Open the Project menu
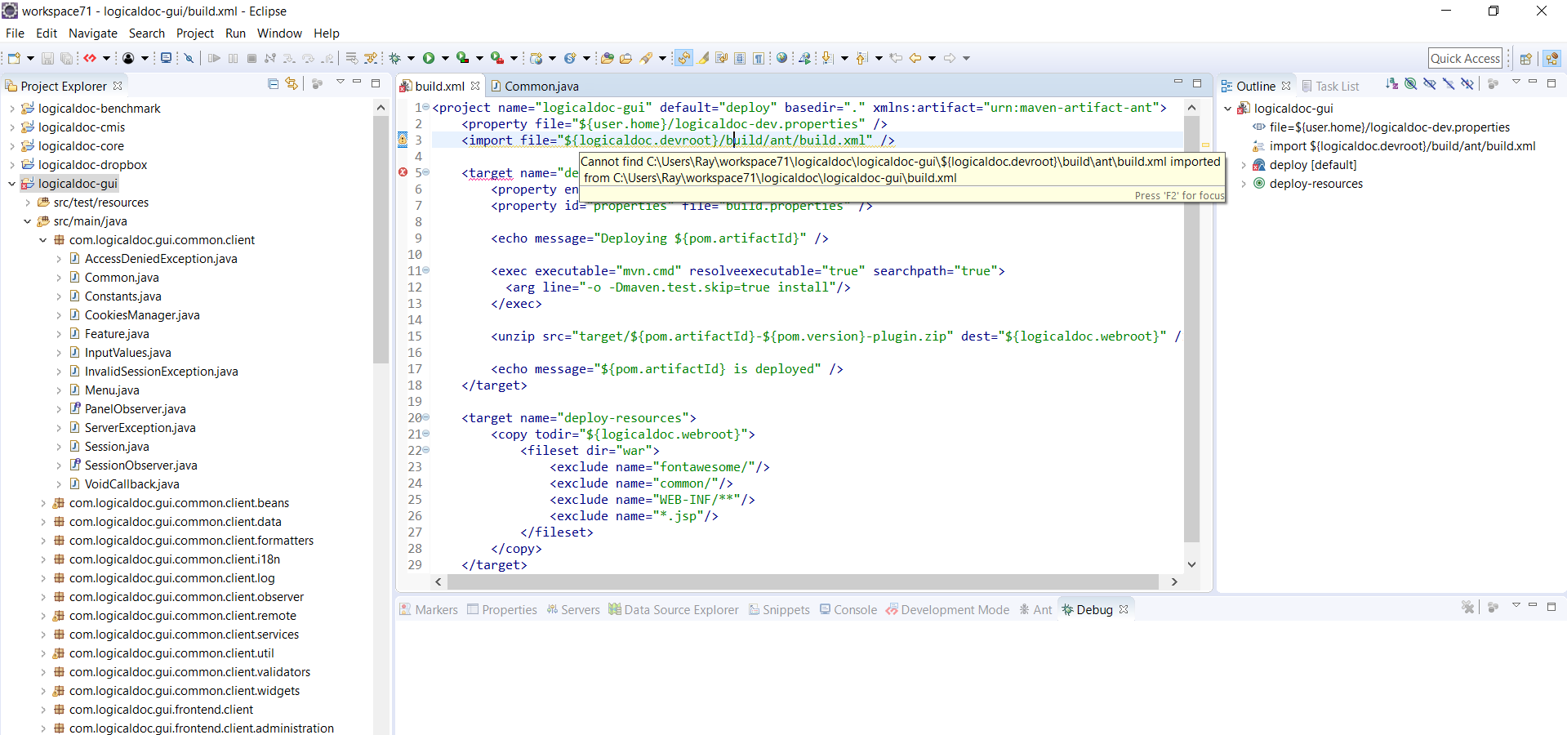Image resolution: width=1567 pixels, height=735 pixels. 195,33
